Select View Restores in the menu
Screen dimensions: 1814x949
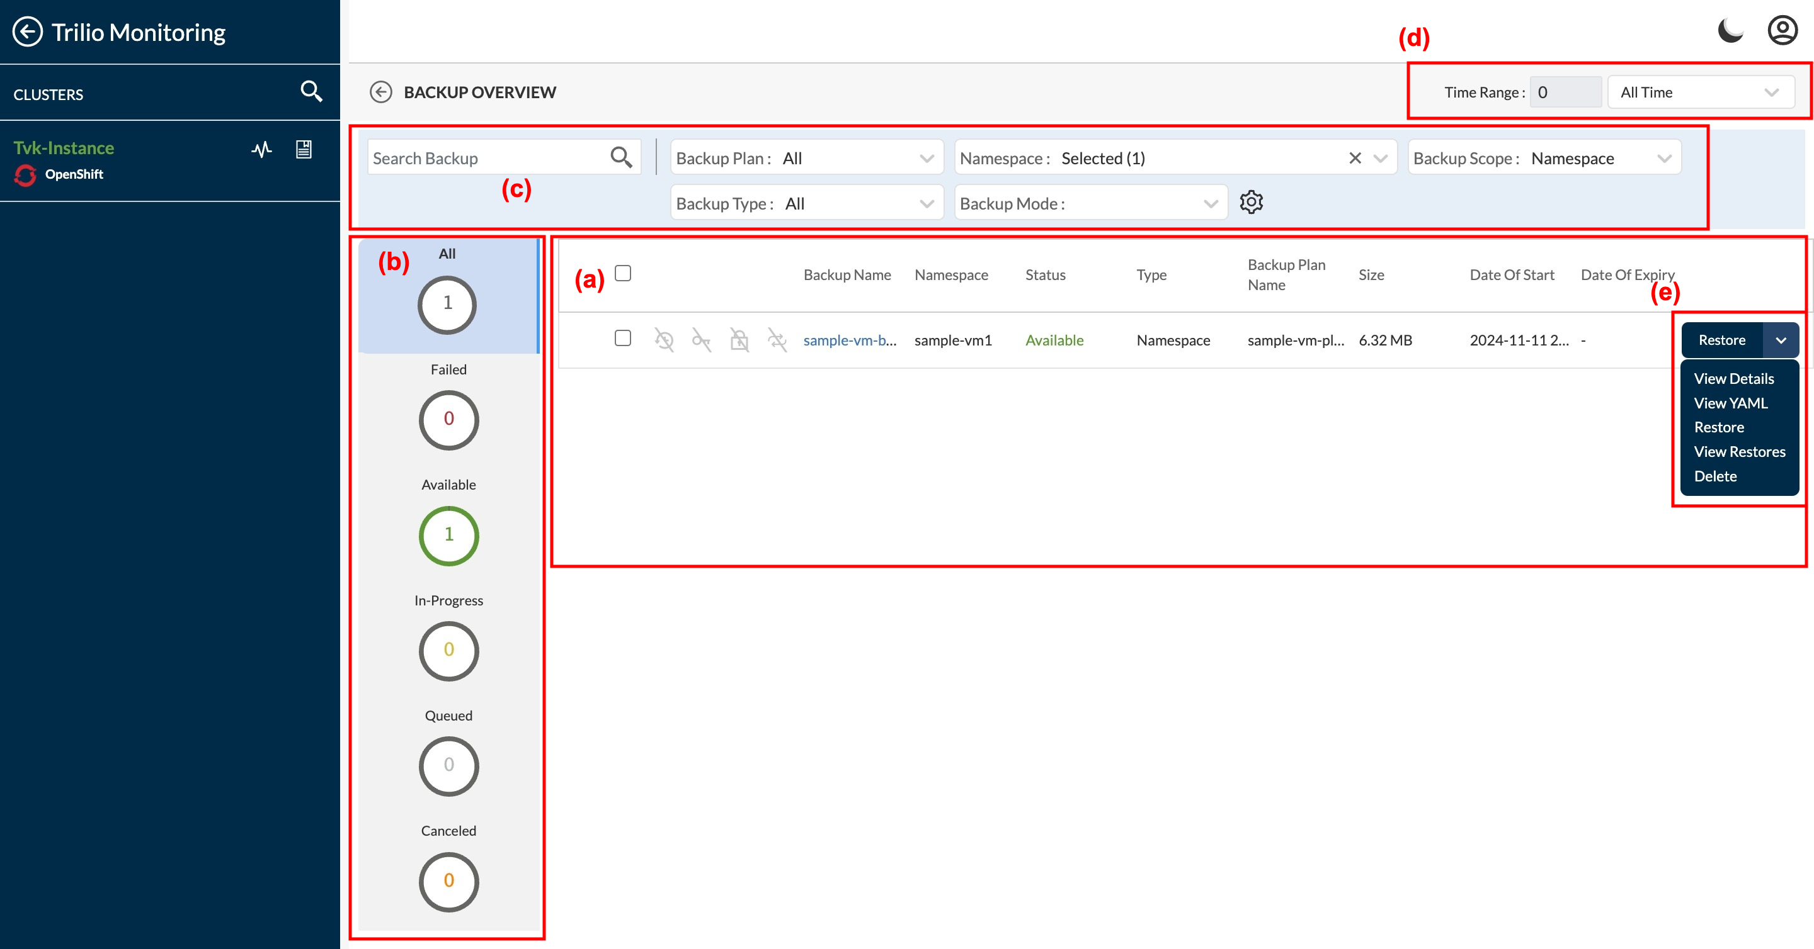pyautogui.click(x=1739, y=452)
